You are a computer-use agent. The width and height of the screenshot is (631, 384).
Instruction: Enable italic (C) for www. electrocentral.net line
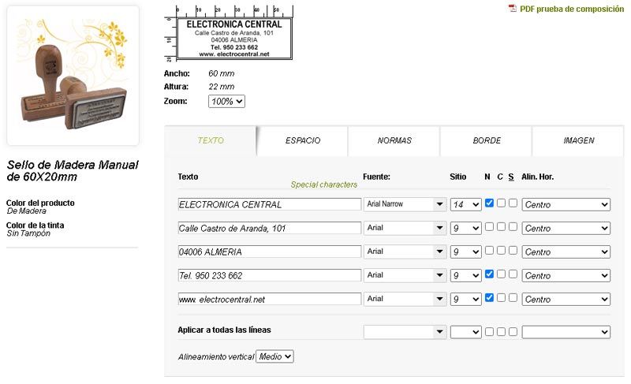coord(501,297)
